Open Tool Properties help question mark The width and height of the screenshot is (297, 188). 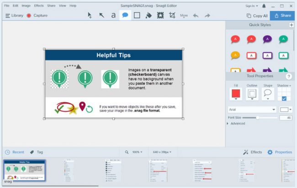[289, 76]
